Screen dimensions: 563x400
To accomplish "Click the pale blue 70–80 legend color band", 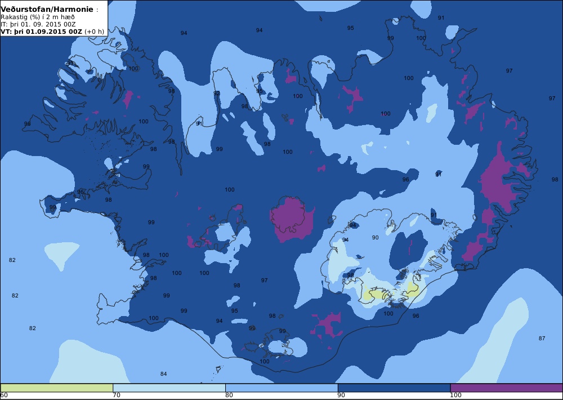I will click(169, 388).
